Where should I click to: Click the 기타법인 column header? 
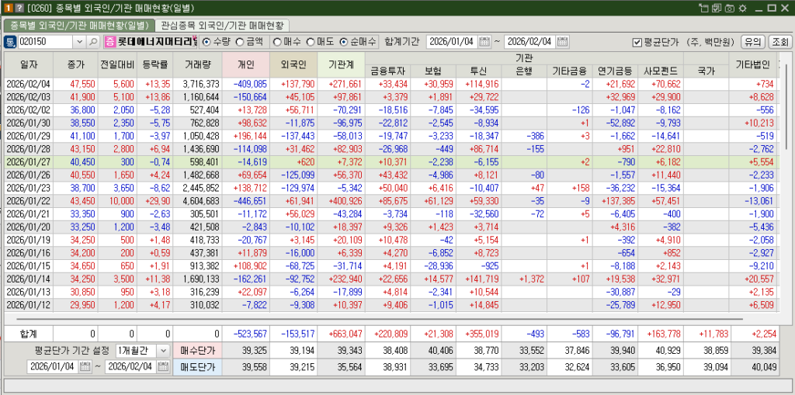click(x=752, y=64)
